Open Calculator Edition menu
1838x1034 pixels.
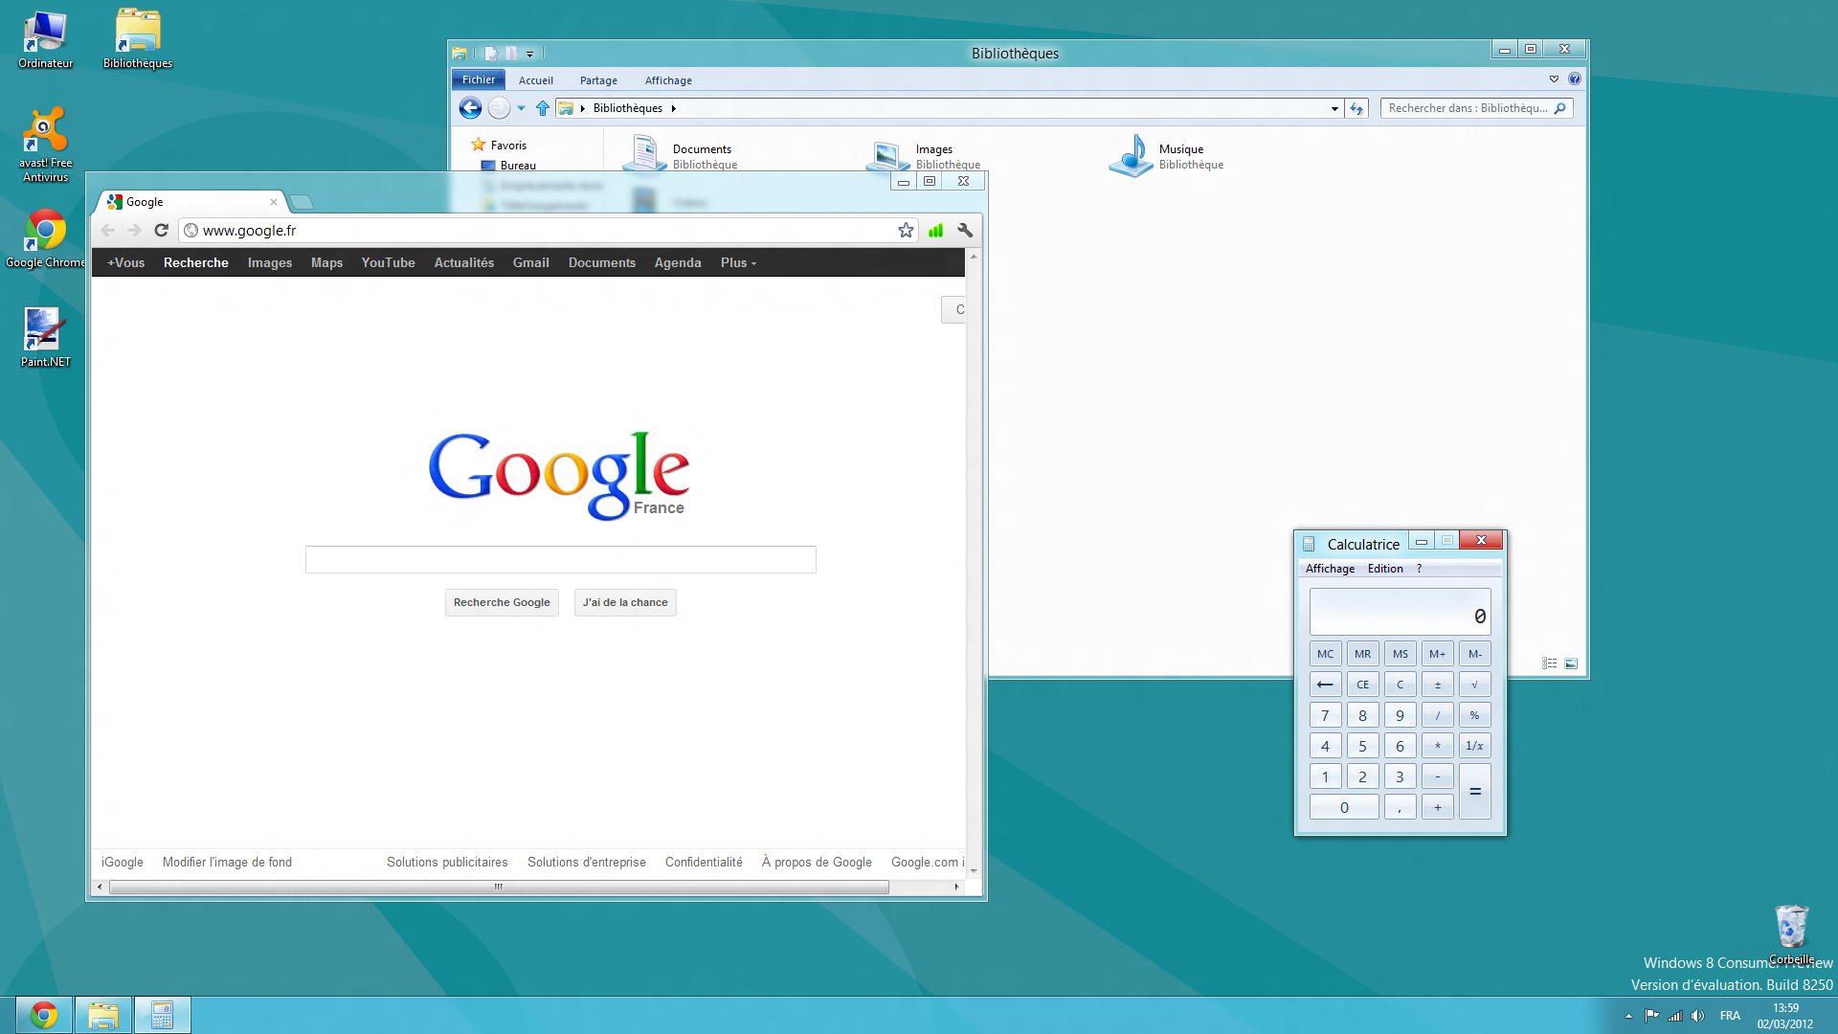point(1385,569)
